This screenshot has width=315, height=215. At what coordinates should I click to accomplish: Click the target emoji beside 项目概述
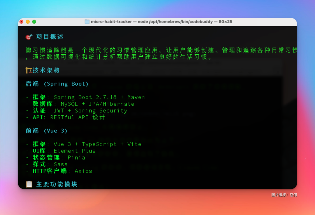[29, 37]
